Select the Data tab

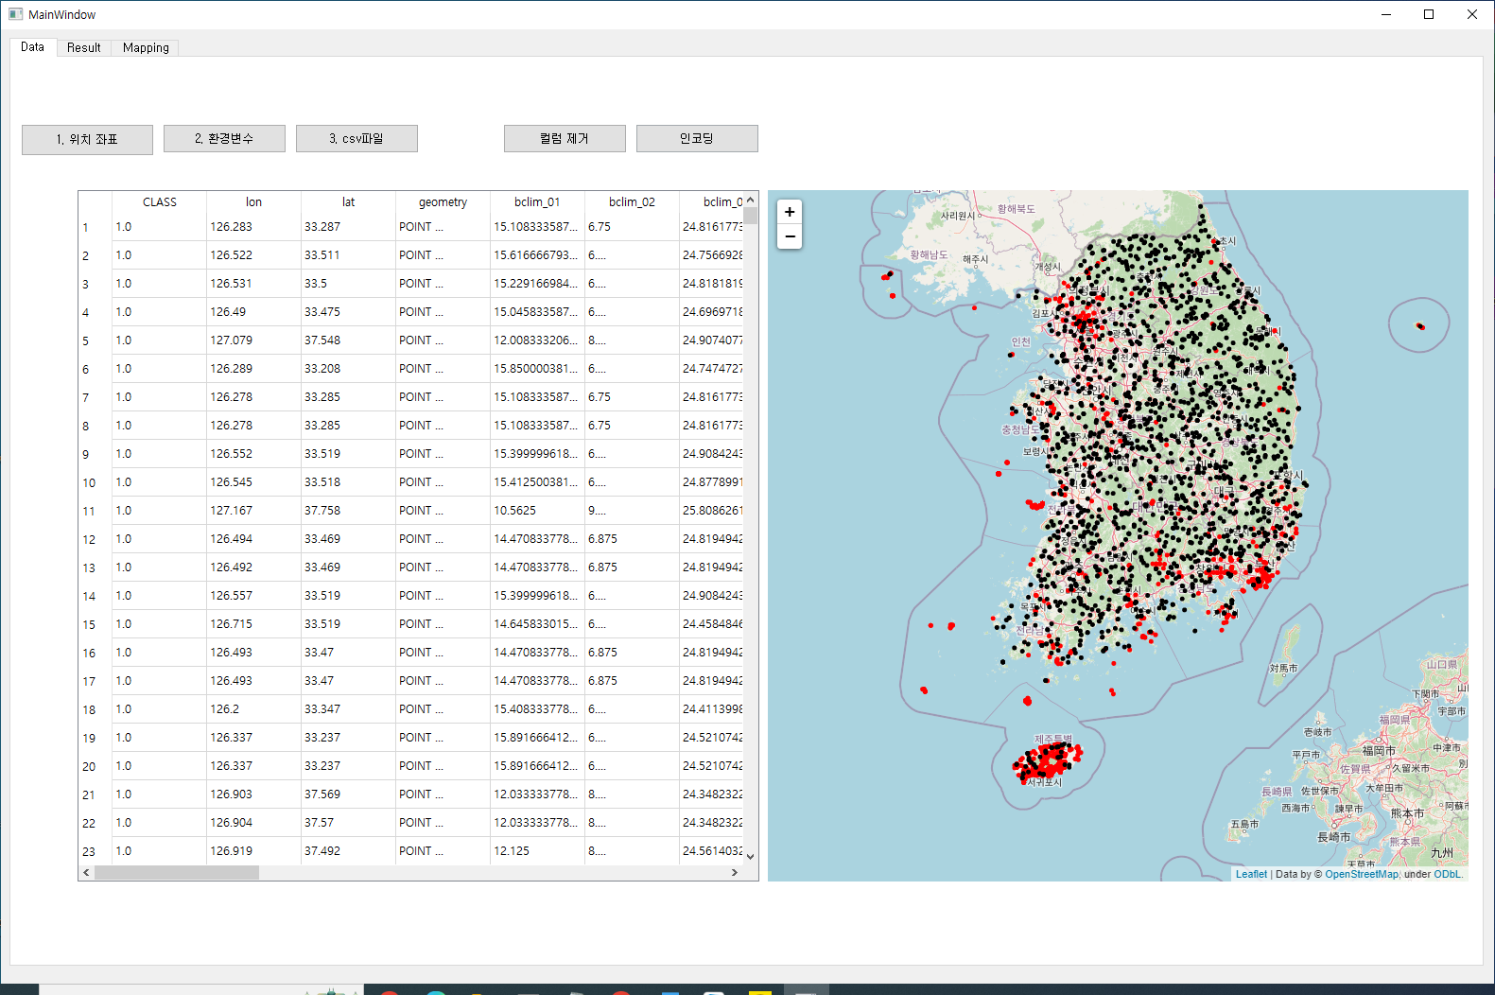coord(32,46)
